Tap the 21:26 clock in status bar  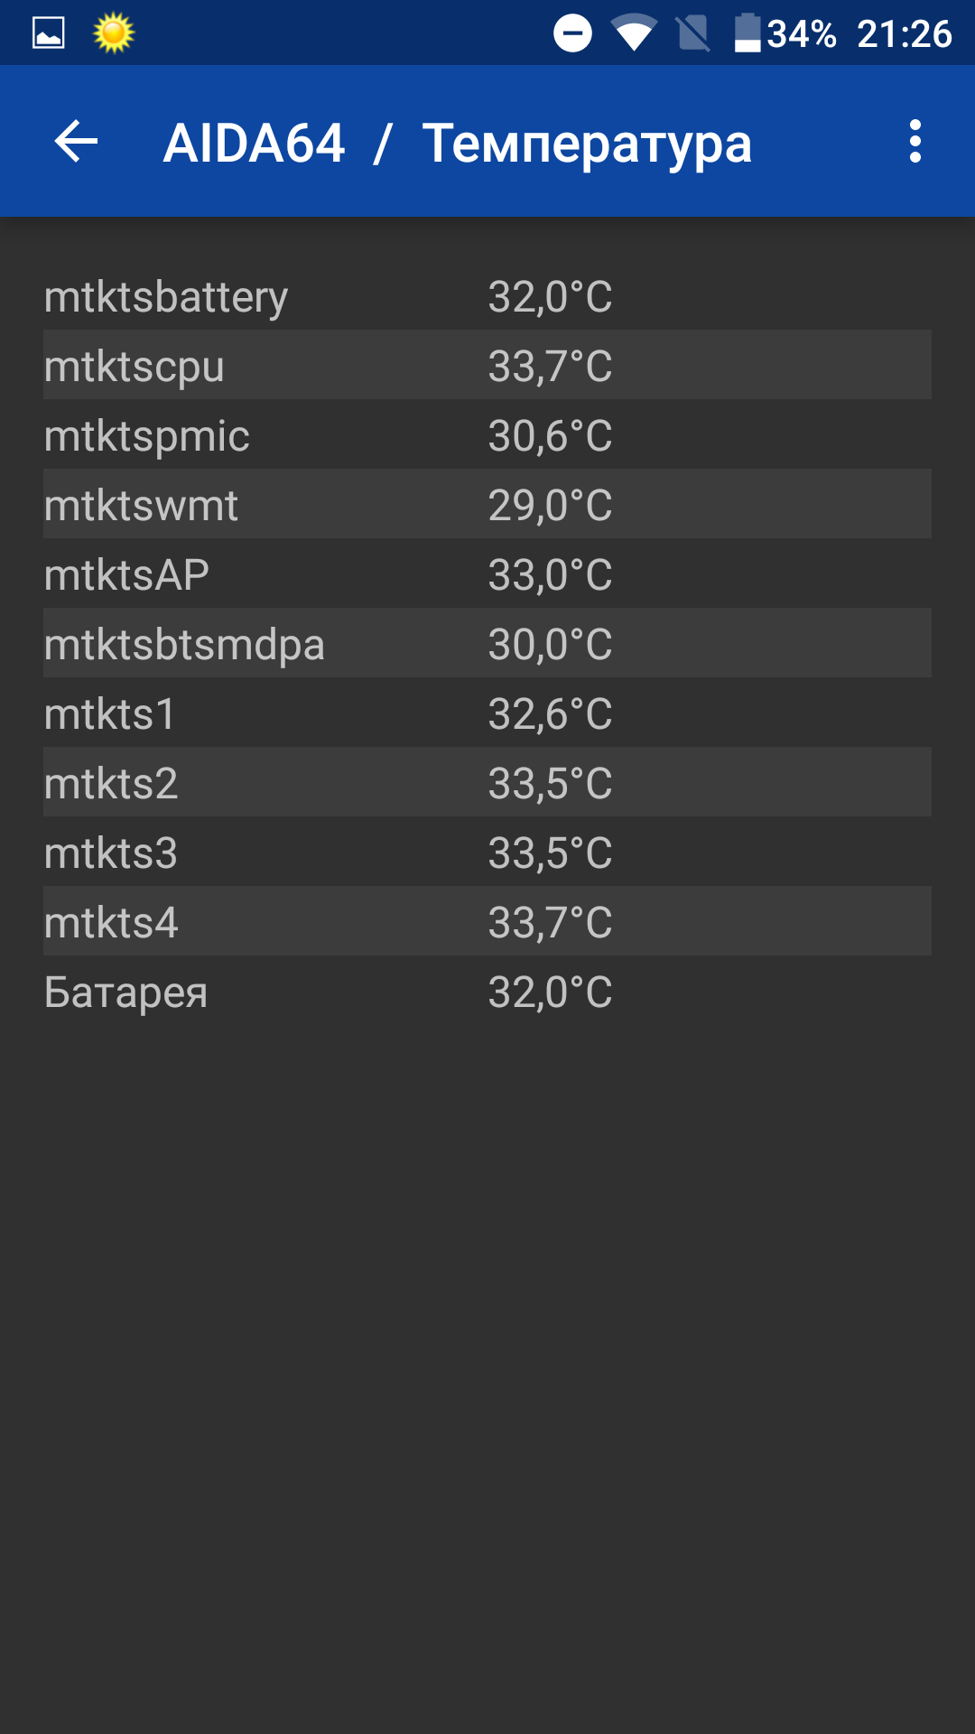coord(904,33)
